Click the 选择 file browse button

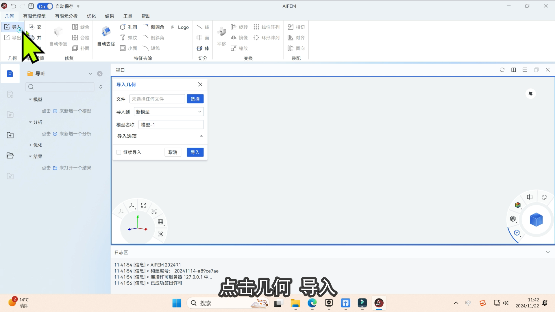pyautogui.click(x=195, y=99)
